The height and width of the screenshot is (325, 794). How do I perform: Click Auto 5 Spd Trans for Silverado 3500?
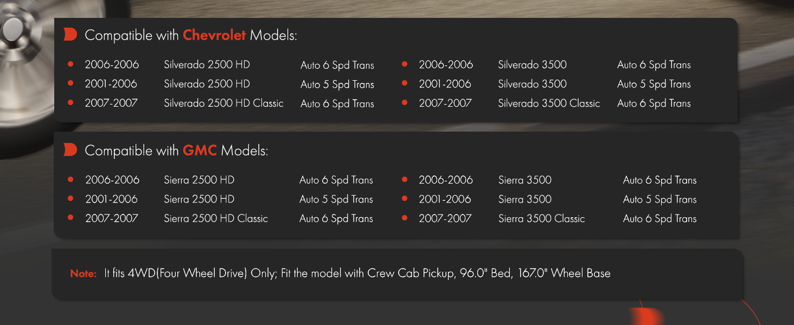pos(654,84)
